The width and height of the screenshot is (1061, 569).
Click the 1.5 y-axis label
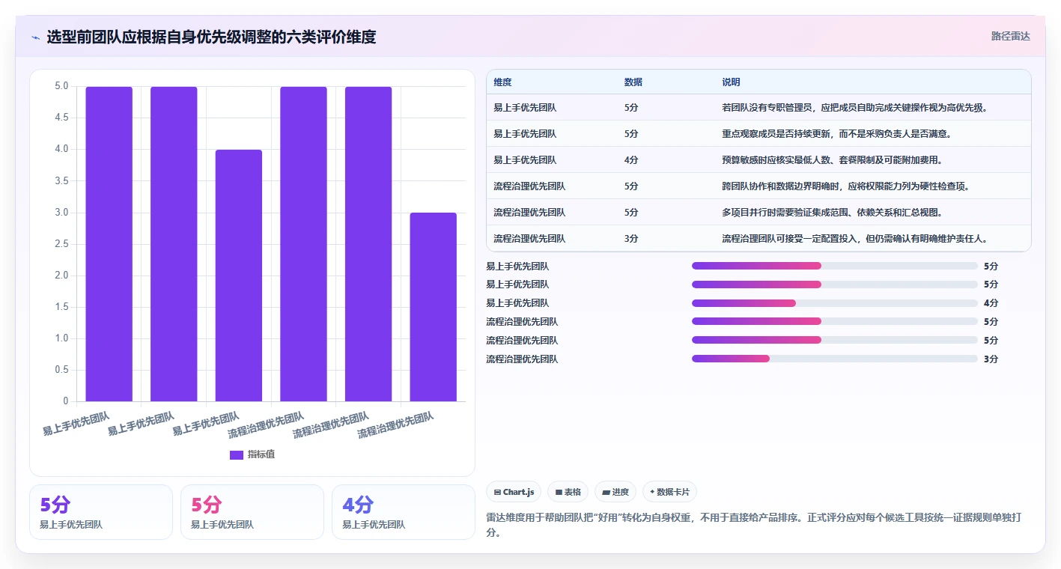point(62,307)
